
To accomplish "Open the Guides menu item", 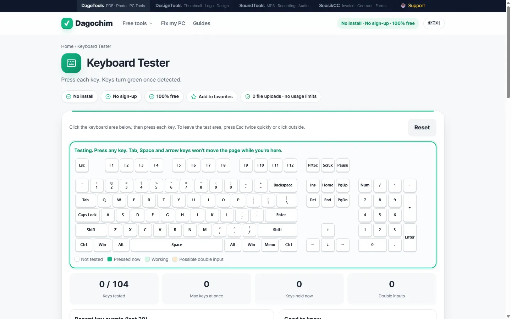I will pyautogui.click(x=202, y=23).
